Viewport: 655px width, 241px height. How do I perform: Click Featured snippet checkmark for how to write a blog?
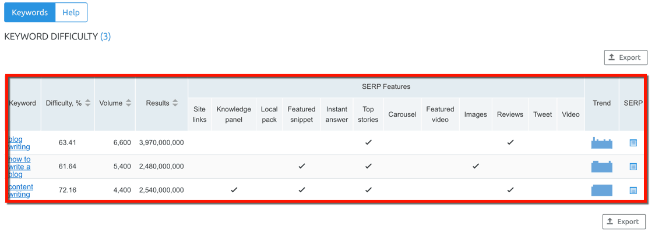pyautogui.click(x=302, y=166)
